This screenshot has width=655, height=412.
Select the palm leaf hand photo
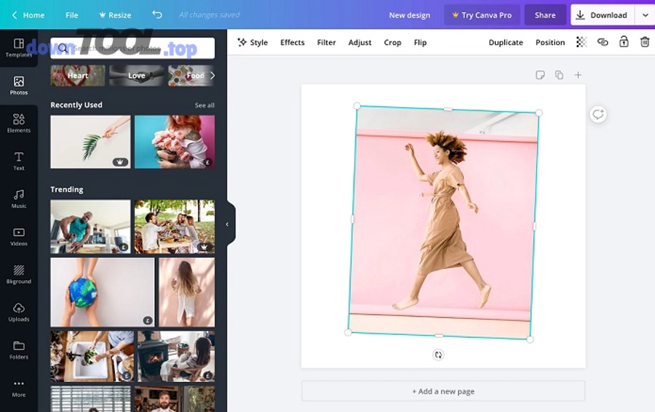(x=90, y=142)
